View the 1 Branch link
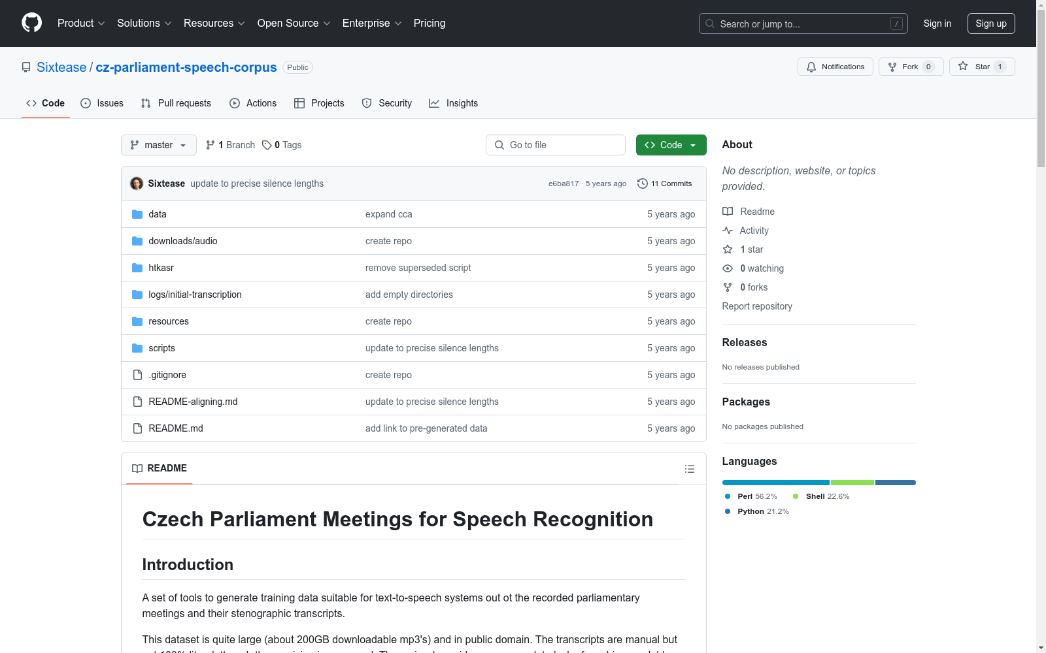Image resolution: width=1046 pixels, height=653 pixels. click(x=231, y=145)
